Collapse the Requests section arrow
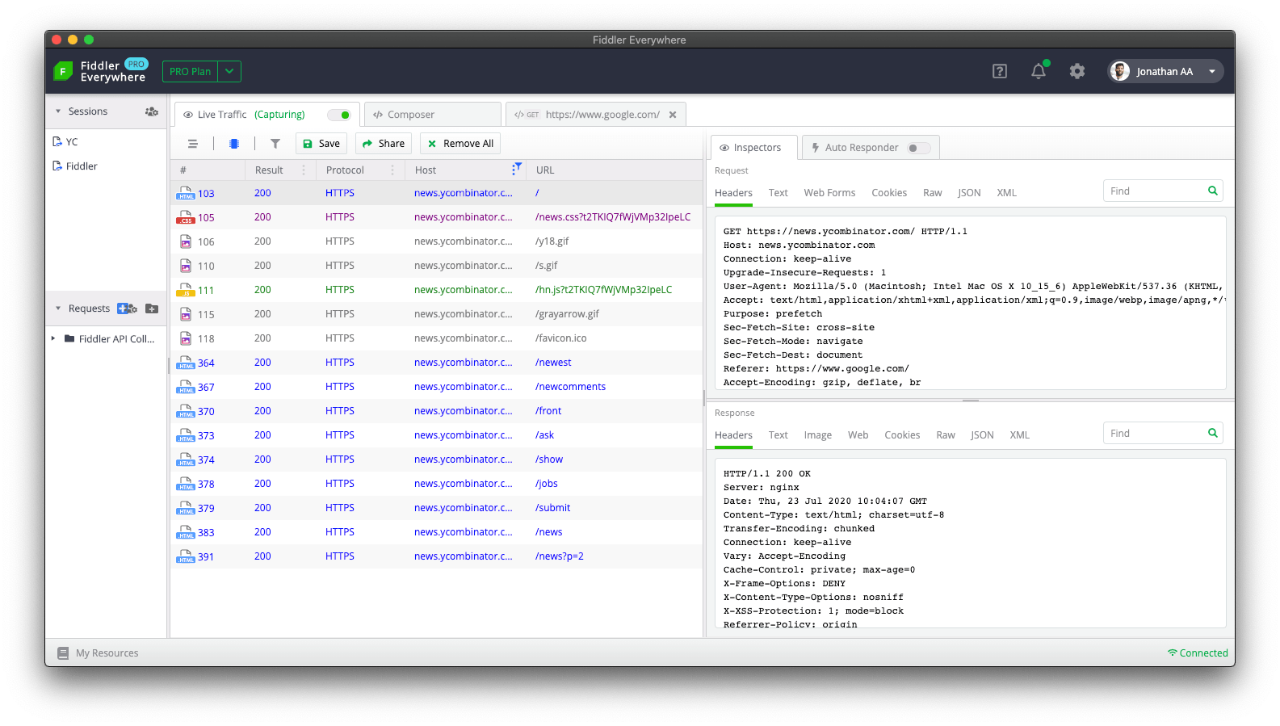Screen dimensions: 1280x726 [x=58, y=308]
